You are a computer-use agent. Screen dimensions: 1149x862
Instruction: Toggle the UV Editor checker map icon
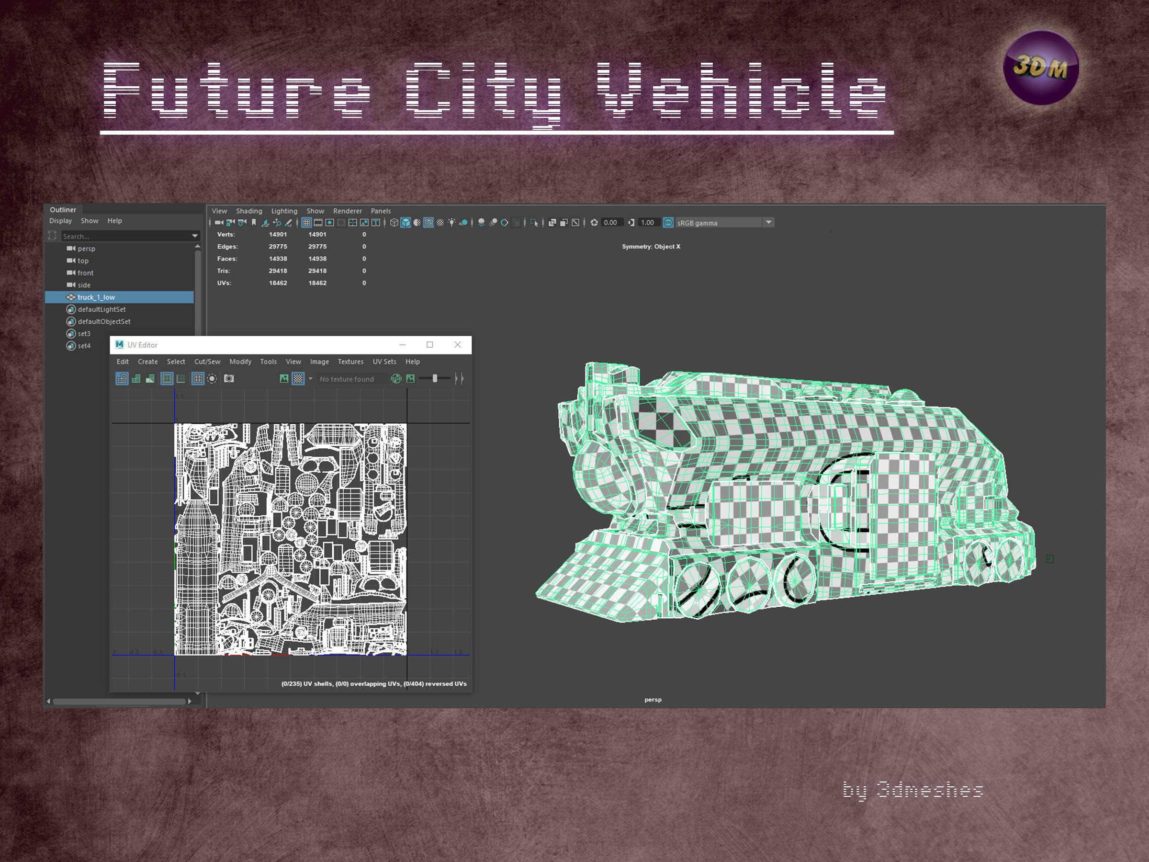(298, 379)
